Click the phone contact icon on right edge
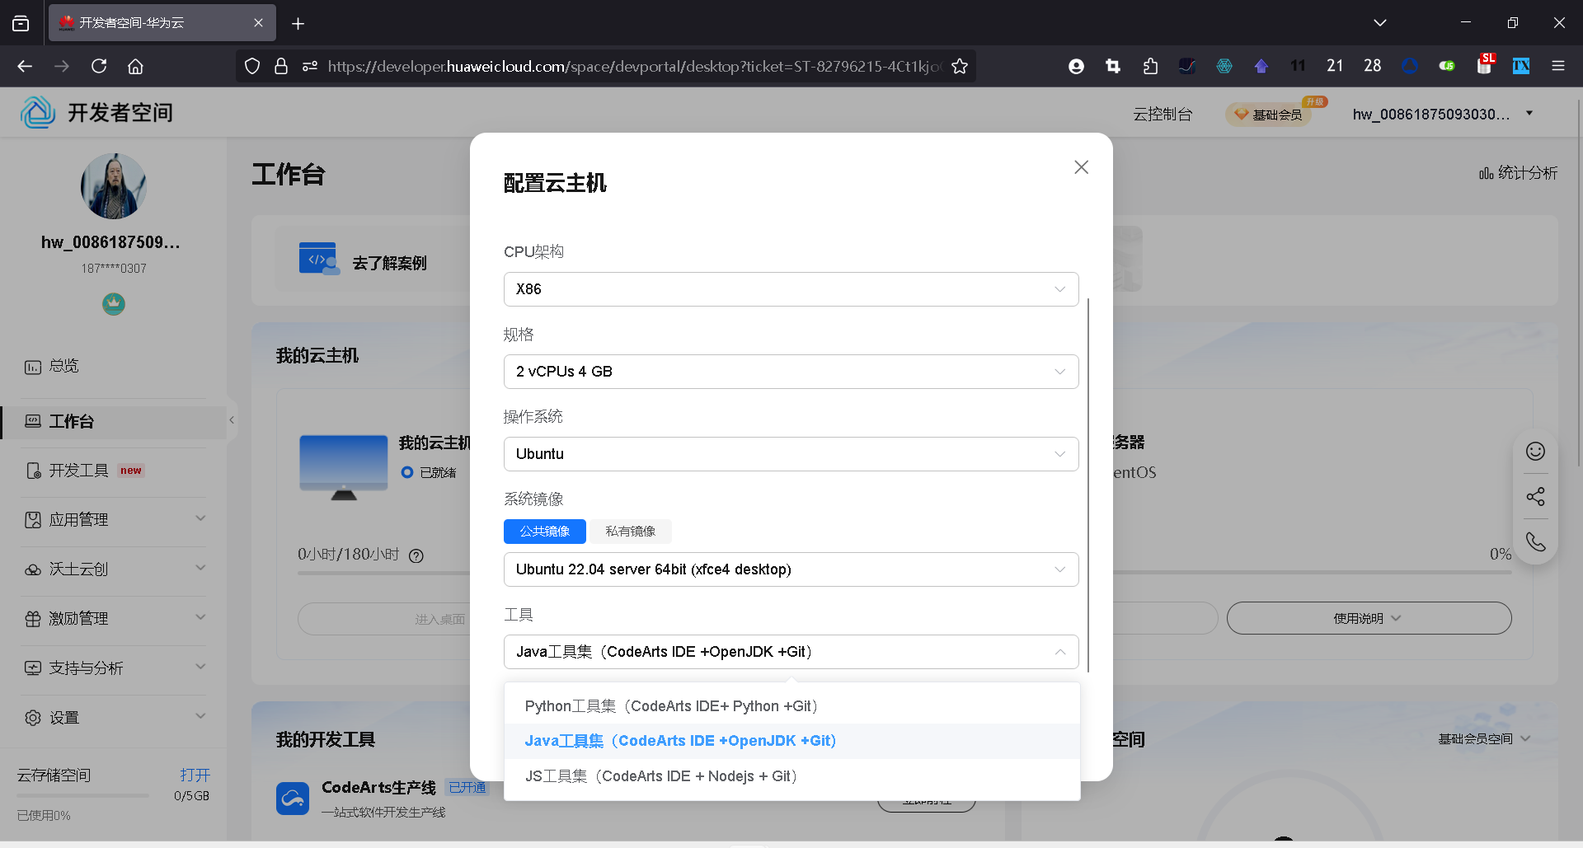This screenshot has width=1583, height=848. (1535, 541)
